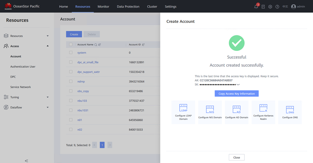Click the Configure LDAP Domain icon

pyautogui.click(x=183, y=109)
